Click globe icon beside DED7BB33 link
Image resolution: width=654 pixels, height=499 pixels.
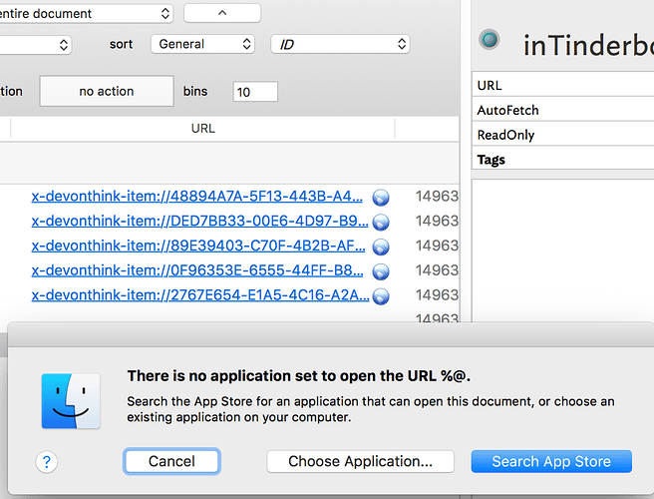(x=381, y=223)
